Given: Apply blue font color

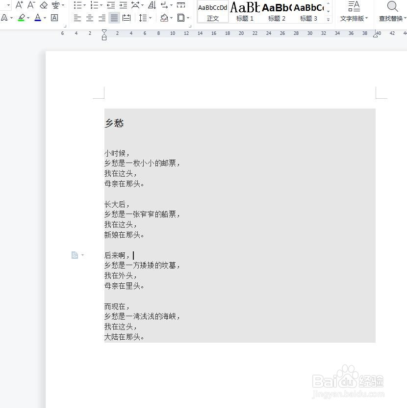Looking at the screenshot, I should 38,18.
